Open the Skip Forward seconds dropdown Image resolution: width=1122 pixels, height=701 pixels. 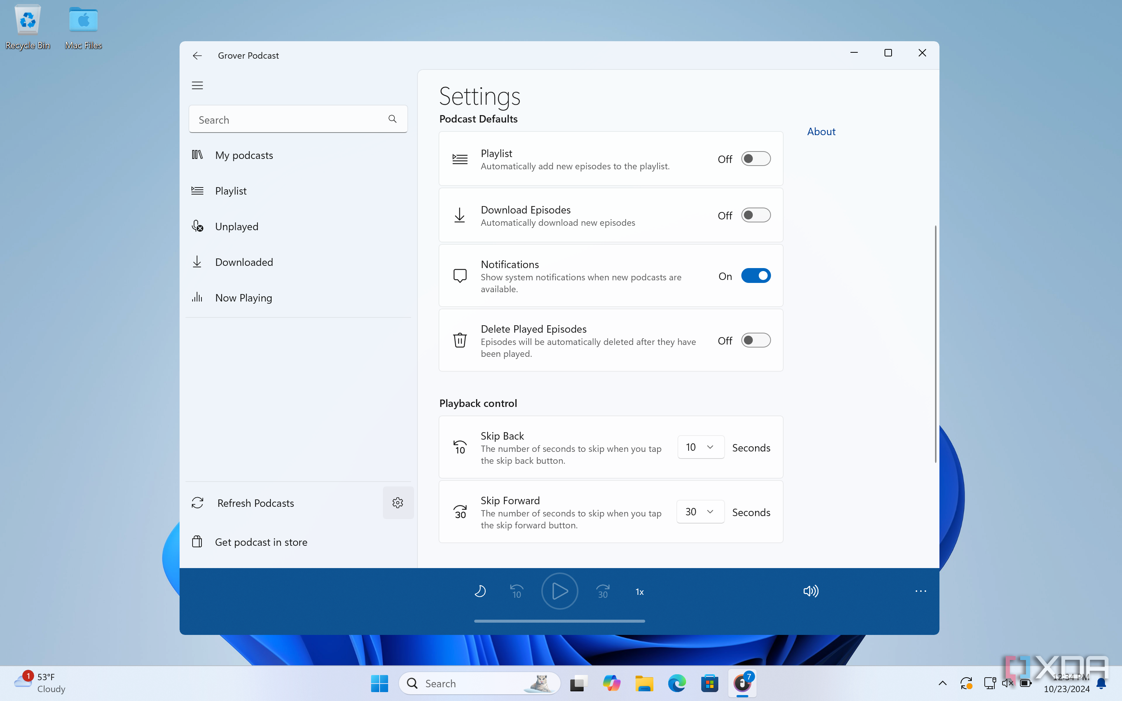700,511
